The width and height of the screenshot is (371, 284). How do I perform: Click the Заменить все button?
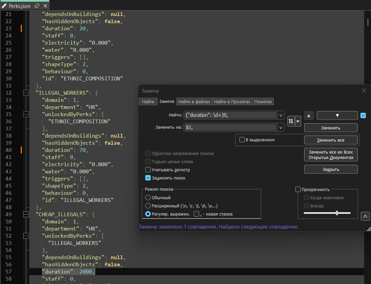pyautogui.click(x=330, y=140)
